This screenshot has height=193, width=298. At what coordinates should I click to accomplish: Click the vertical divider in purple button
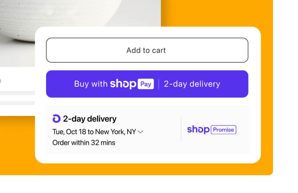159,84
